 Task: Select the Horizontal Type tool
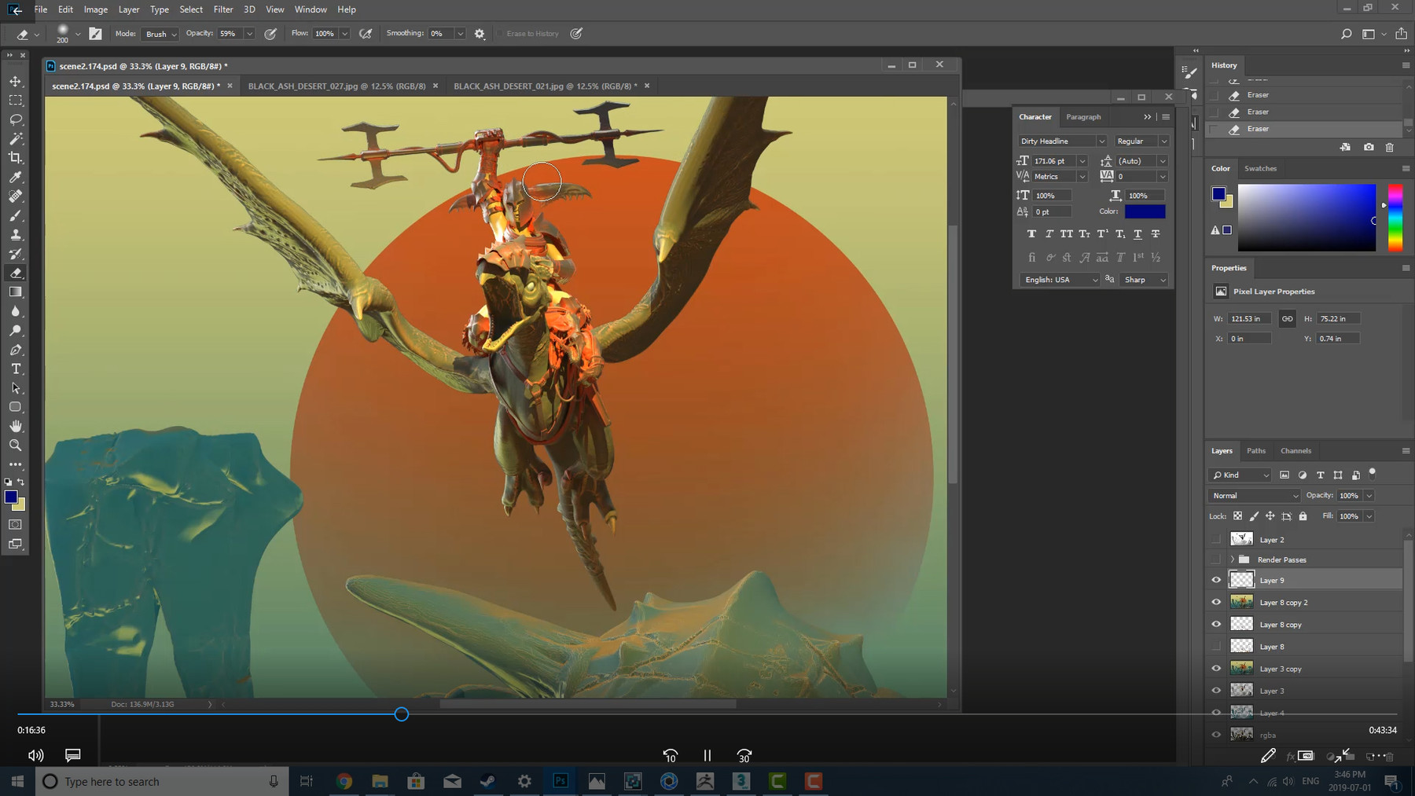16,369
